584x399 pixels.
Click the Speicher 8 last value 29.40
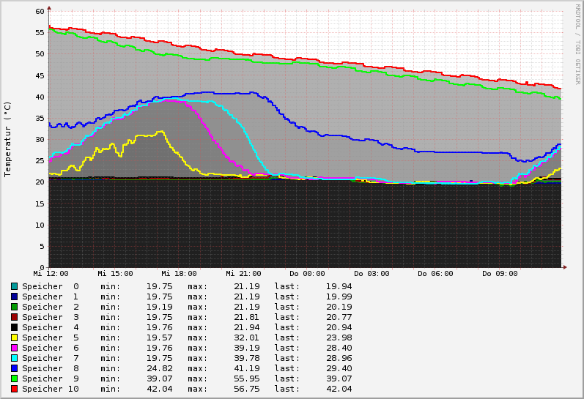pos(339,368)
